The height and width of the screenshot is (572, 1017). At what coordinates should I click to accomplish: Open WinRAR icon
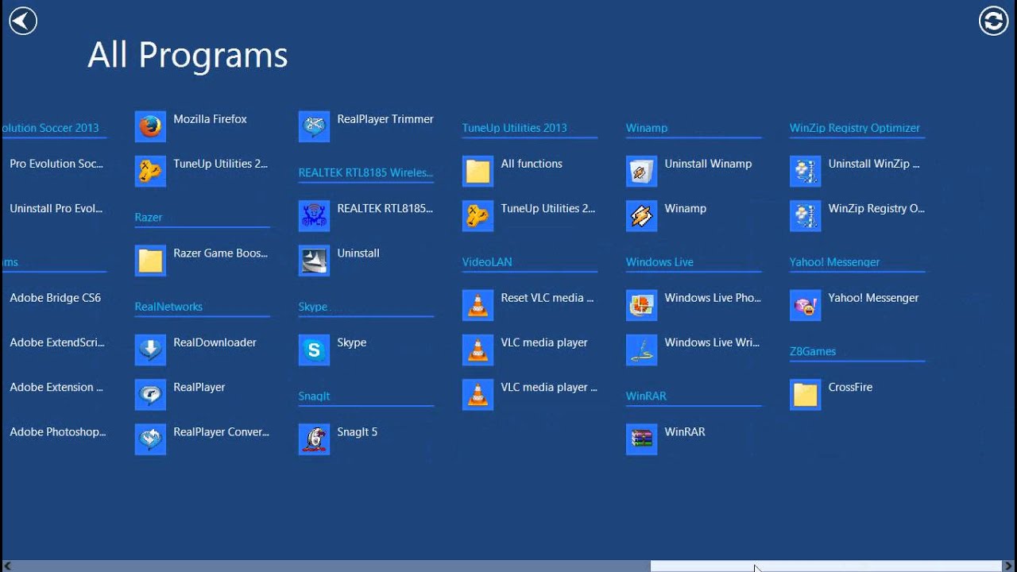[x=641, y=439]
